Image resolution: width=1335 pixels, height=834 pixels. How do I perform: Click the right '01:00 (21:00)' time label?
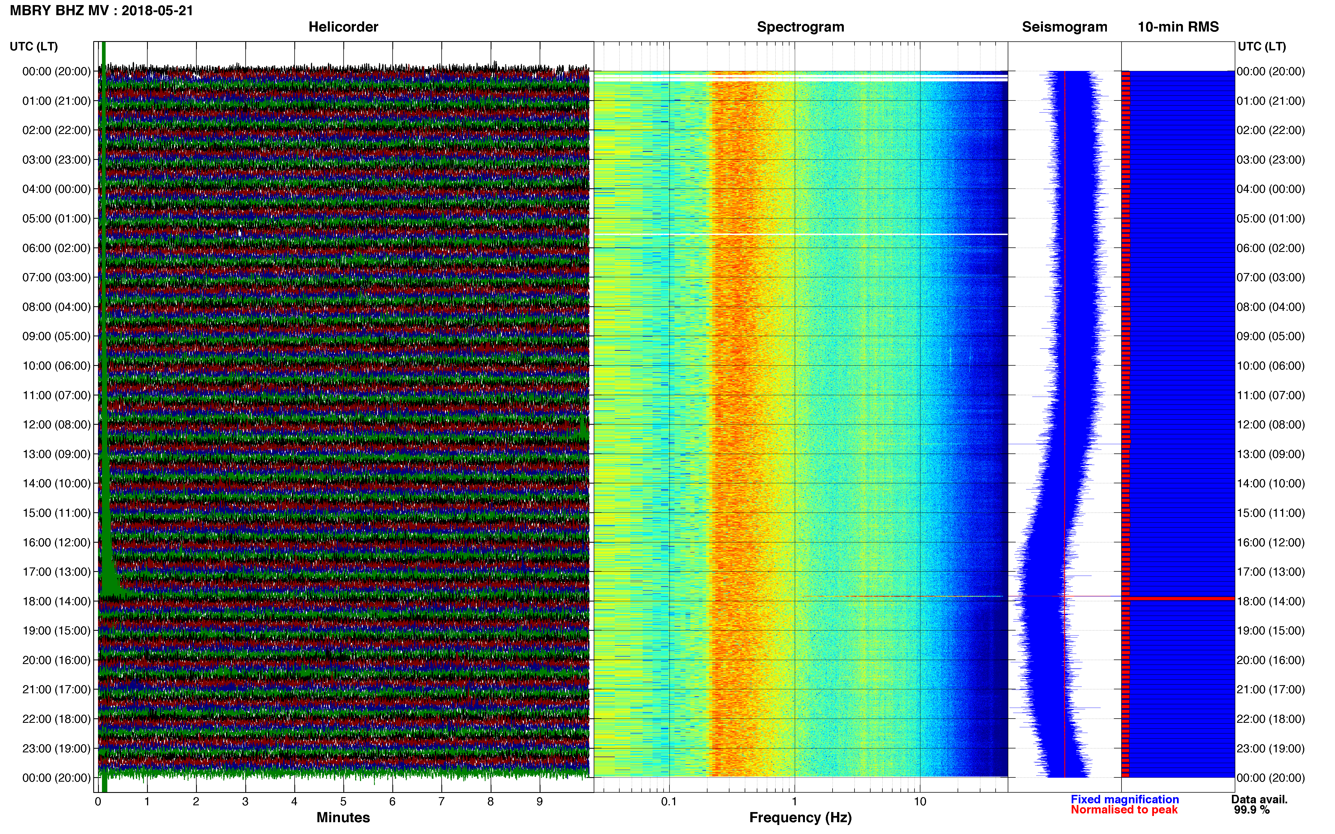tap(1271, 101)
